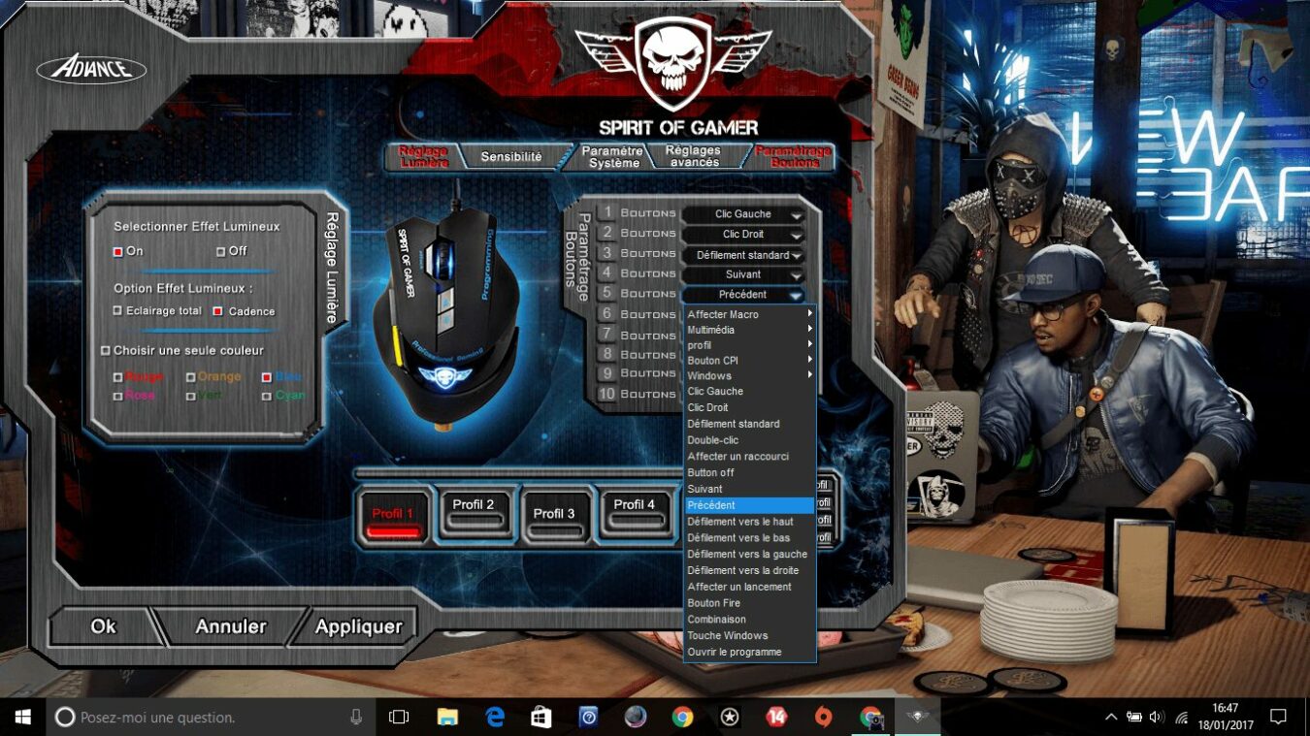Choose Double-clic from the dropdown list
The width and height of the screenshot is (1310, 736).
[x=713, y=440]
